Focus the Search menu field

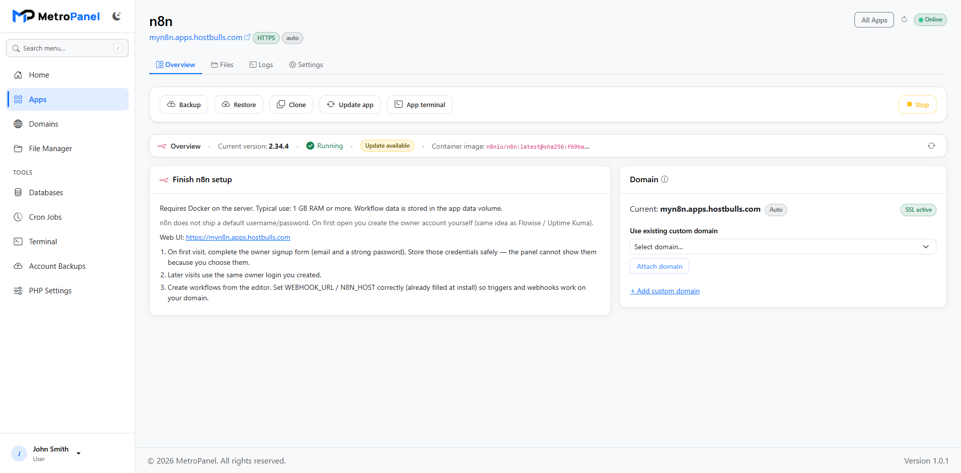67,48
